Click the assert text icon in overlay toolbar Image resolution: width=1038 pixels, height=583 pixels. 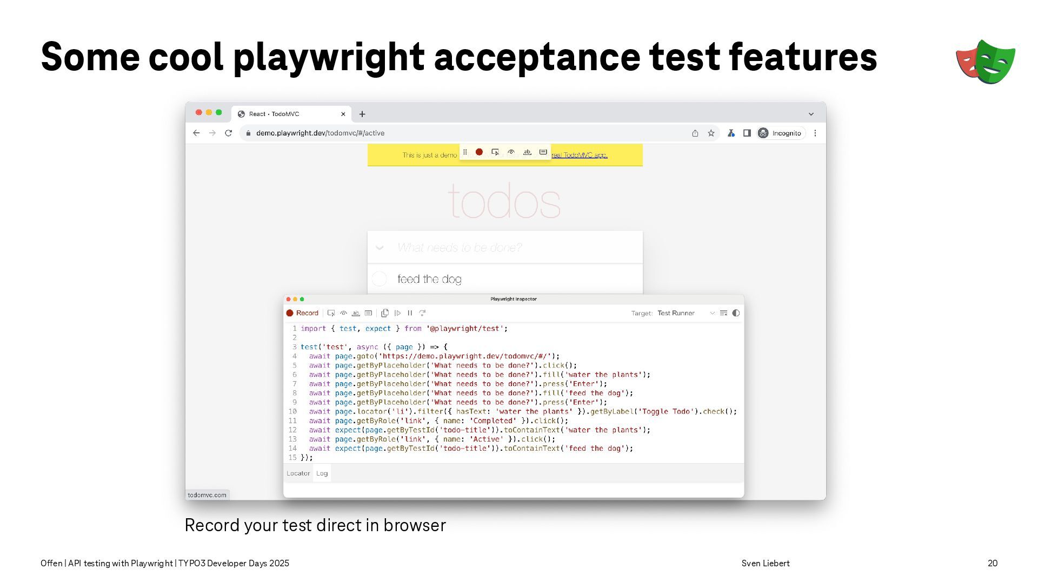point(527,152)
